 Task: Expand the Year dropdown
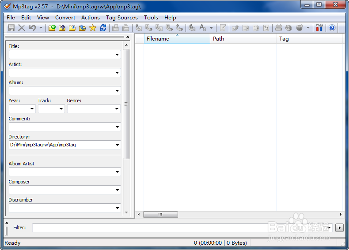pyautogui.click(x=32, y=109)
